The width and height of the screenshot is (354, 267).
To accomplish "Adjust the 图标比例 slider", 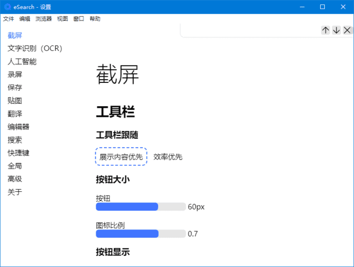I will [x=140, y=234].
